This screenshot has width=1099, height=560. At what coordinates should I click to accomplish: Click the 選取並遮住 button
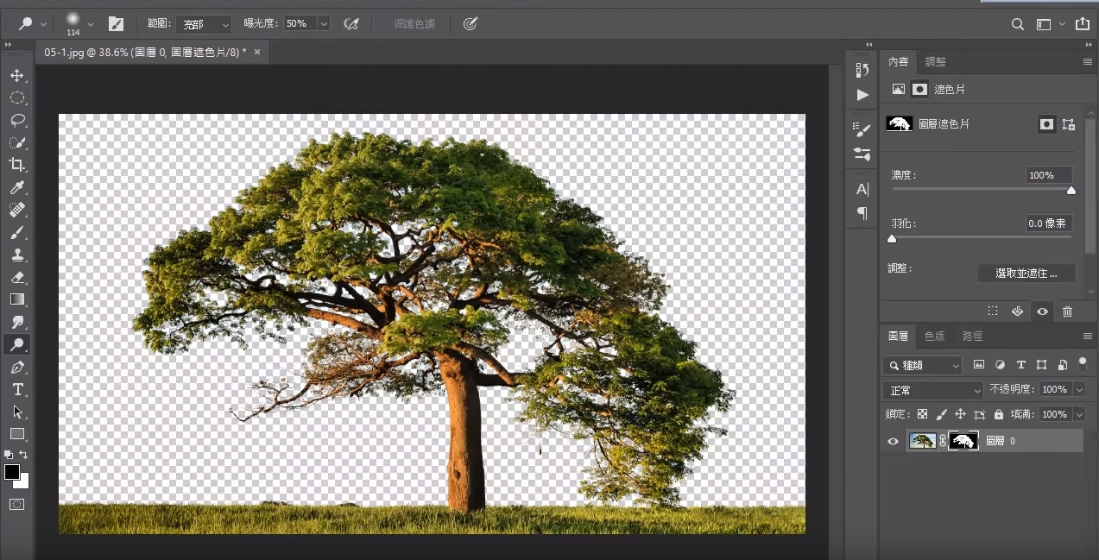pos(1026,274)
